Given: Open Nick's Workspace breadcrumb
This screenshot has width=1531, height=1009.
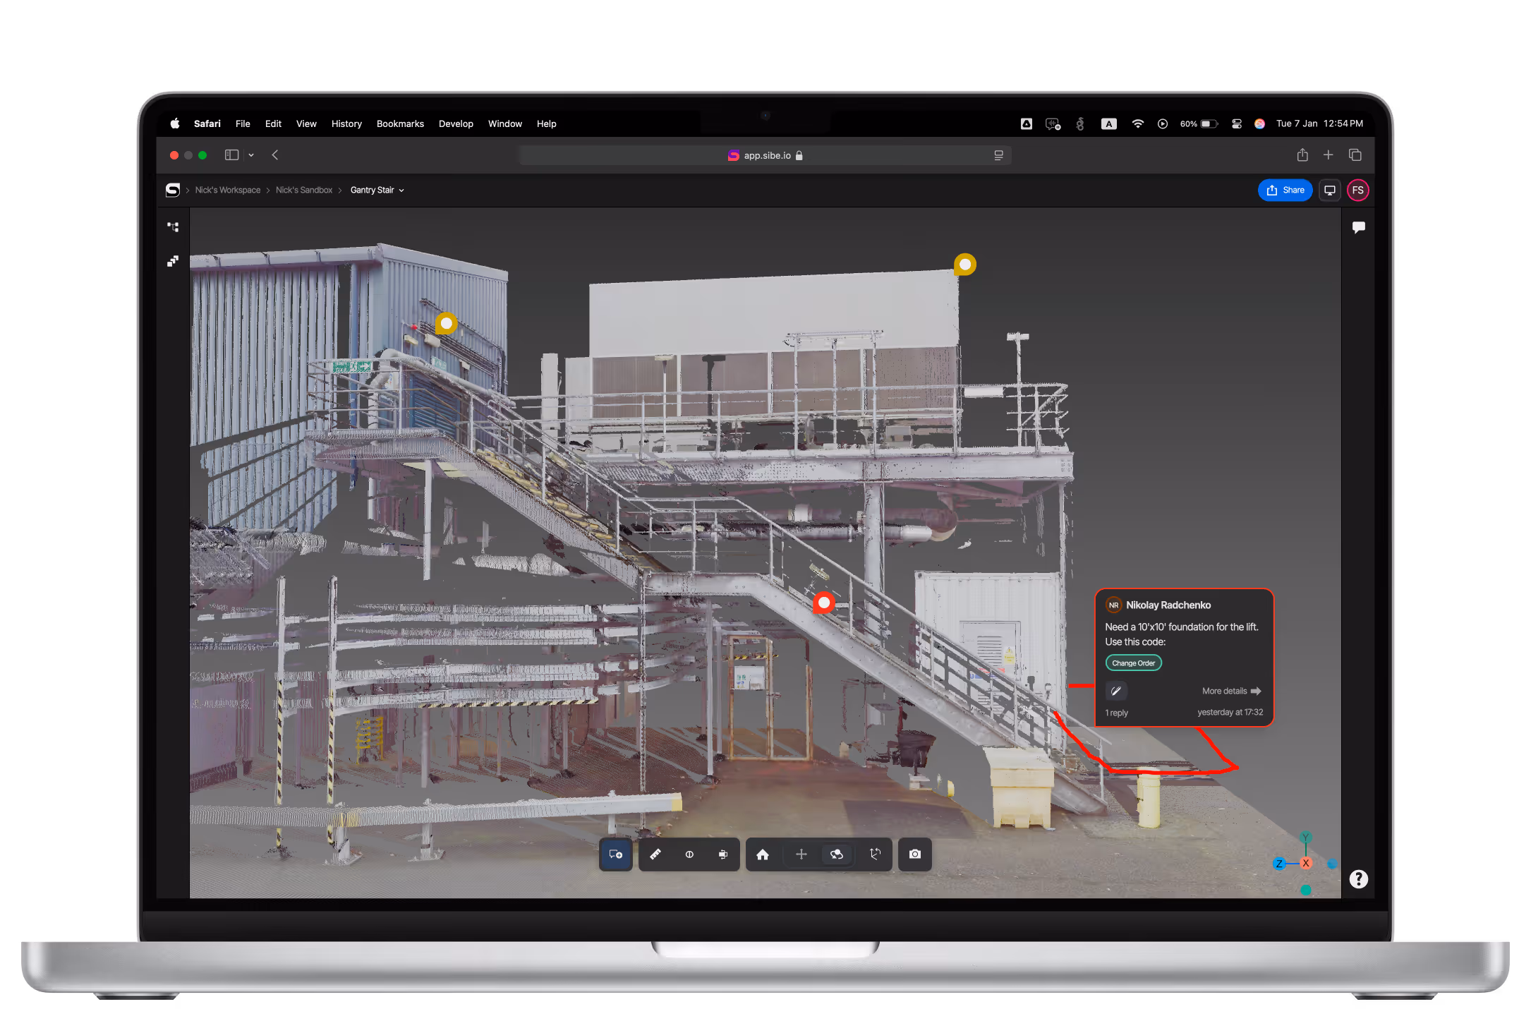Looking at the screenshot, I should click(228, 191).
